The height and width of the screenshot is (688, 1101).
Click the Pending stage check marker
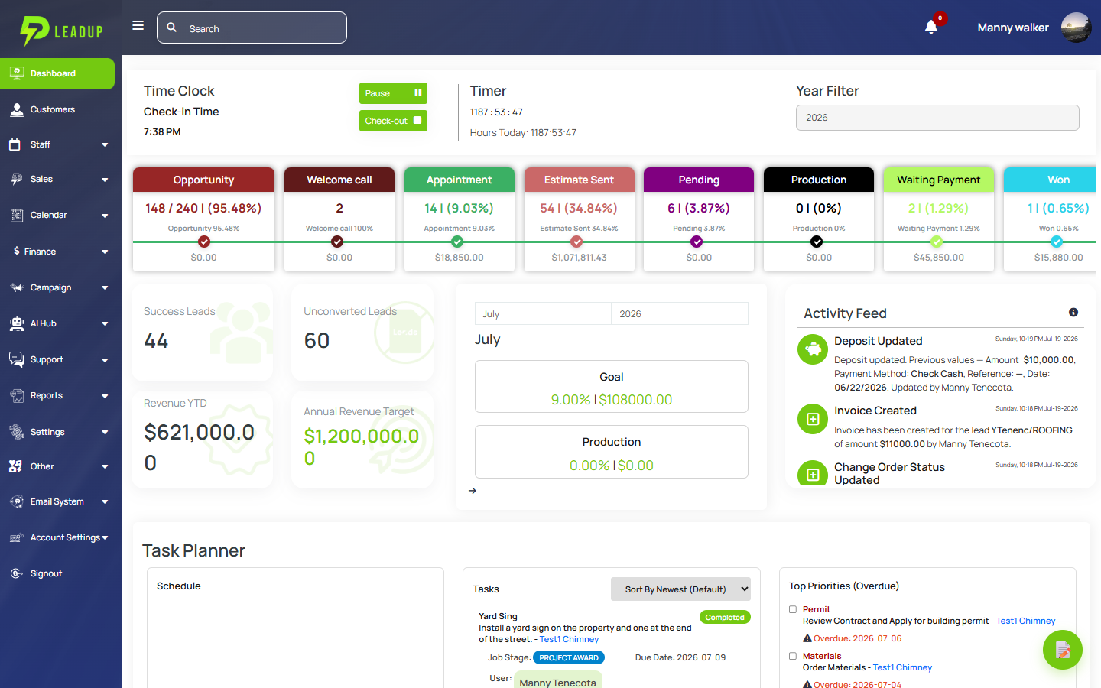[697, 242]
